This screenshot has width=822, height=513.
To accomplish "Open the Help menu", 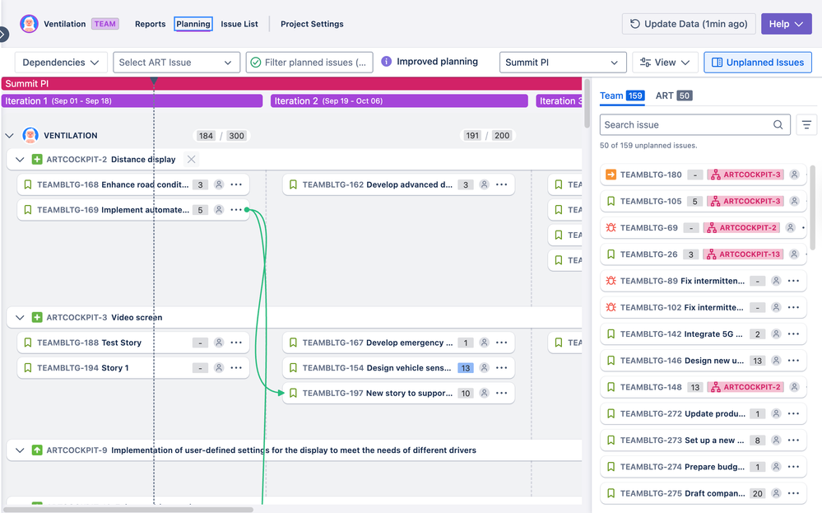I will [x=786, y=23].
